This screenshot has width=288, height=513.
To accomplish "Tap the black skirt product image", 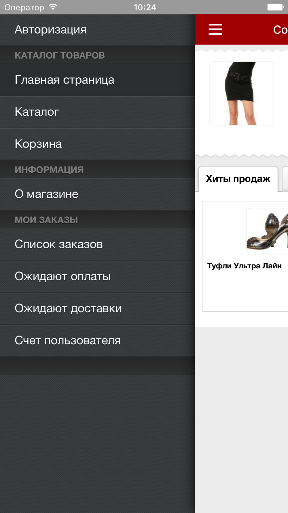I will [241, 93].
